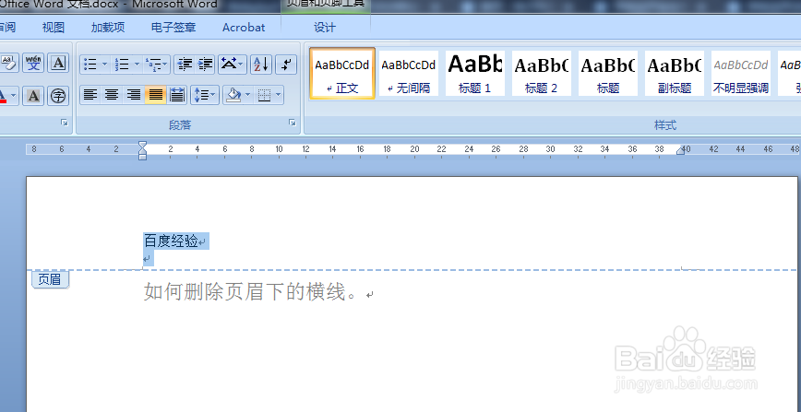Apply bullet list formatting
Viewport: 801px width, 412px height.
click(x=90, y=65)
